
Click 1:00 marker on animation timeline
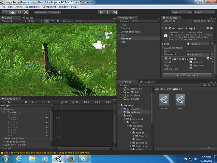click(x=86, y=102)
